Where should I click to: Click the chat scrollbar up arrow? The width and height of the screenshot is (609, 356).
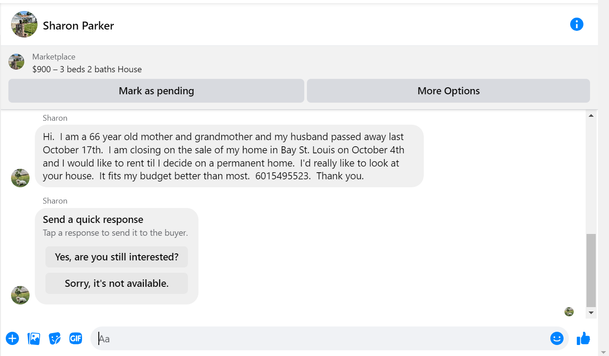[591, 115]
